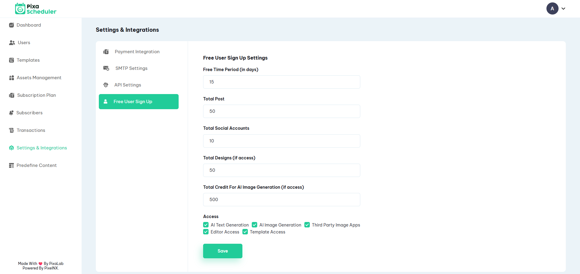Click the Free Time Period input field

pos(281,82)
